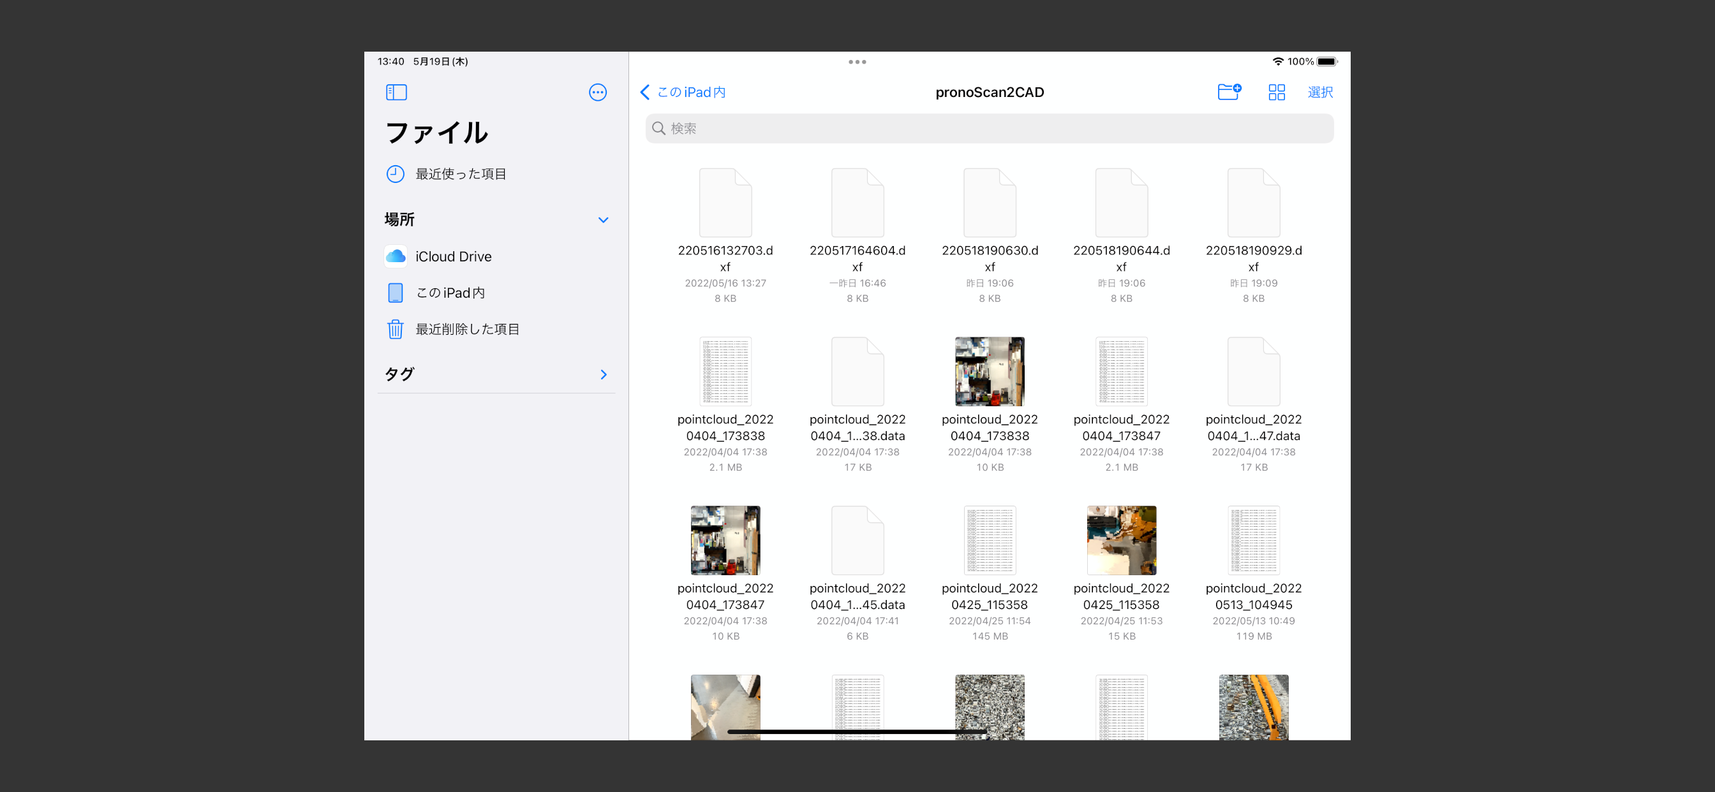Open iCloud Drive location
Image resolution: width=1715 pixels, height=792 pixels.
pos(439,256)
